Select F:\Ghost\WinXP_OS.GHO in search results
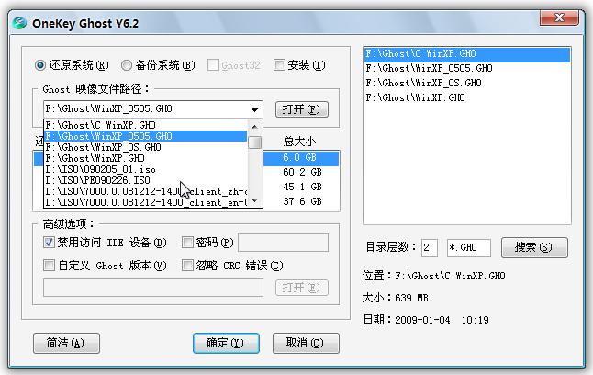Image resolution: width=593 pixels, height=375 pixels. (467, 84)
